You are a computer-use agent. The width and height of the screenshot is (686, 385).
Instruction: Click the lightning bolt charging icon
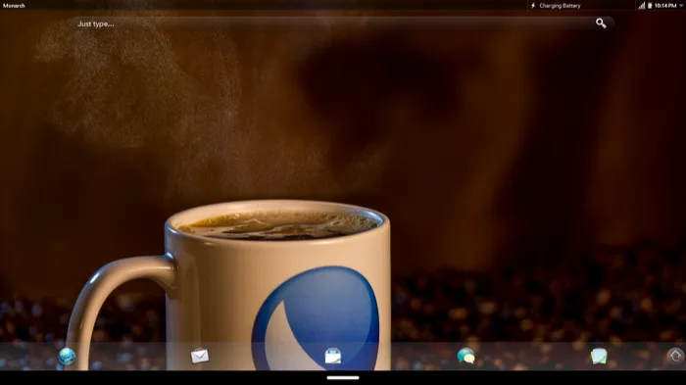coord(533,6)
